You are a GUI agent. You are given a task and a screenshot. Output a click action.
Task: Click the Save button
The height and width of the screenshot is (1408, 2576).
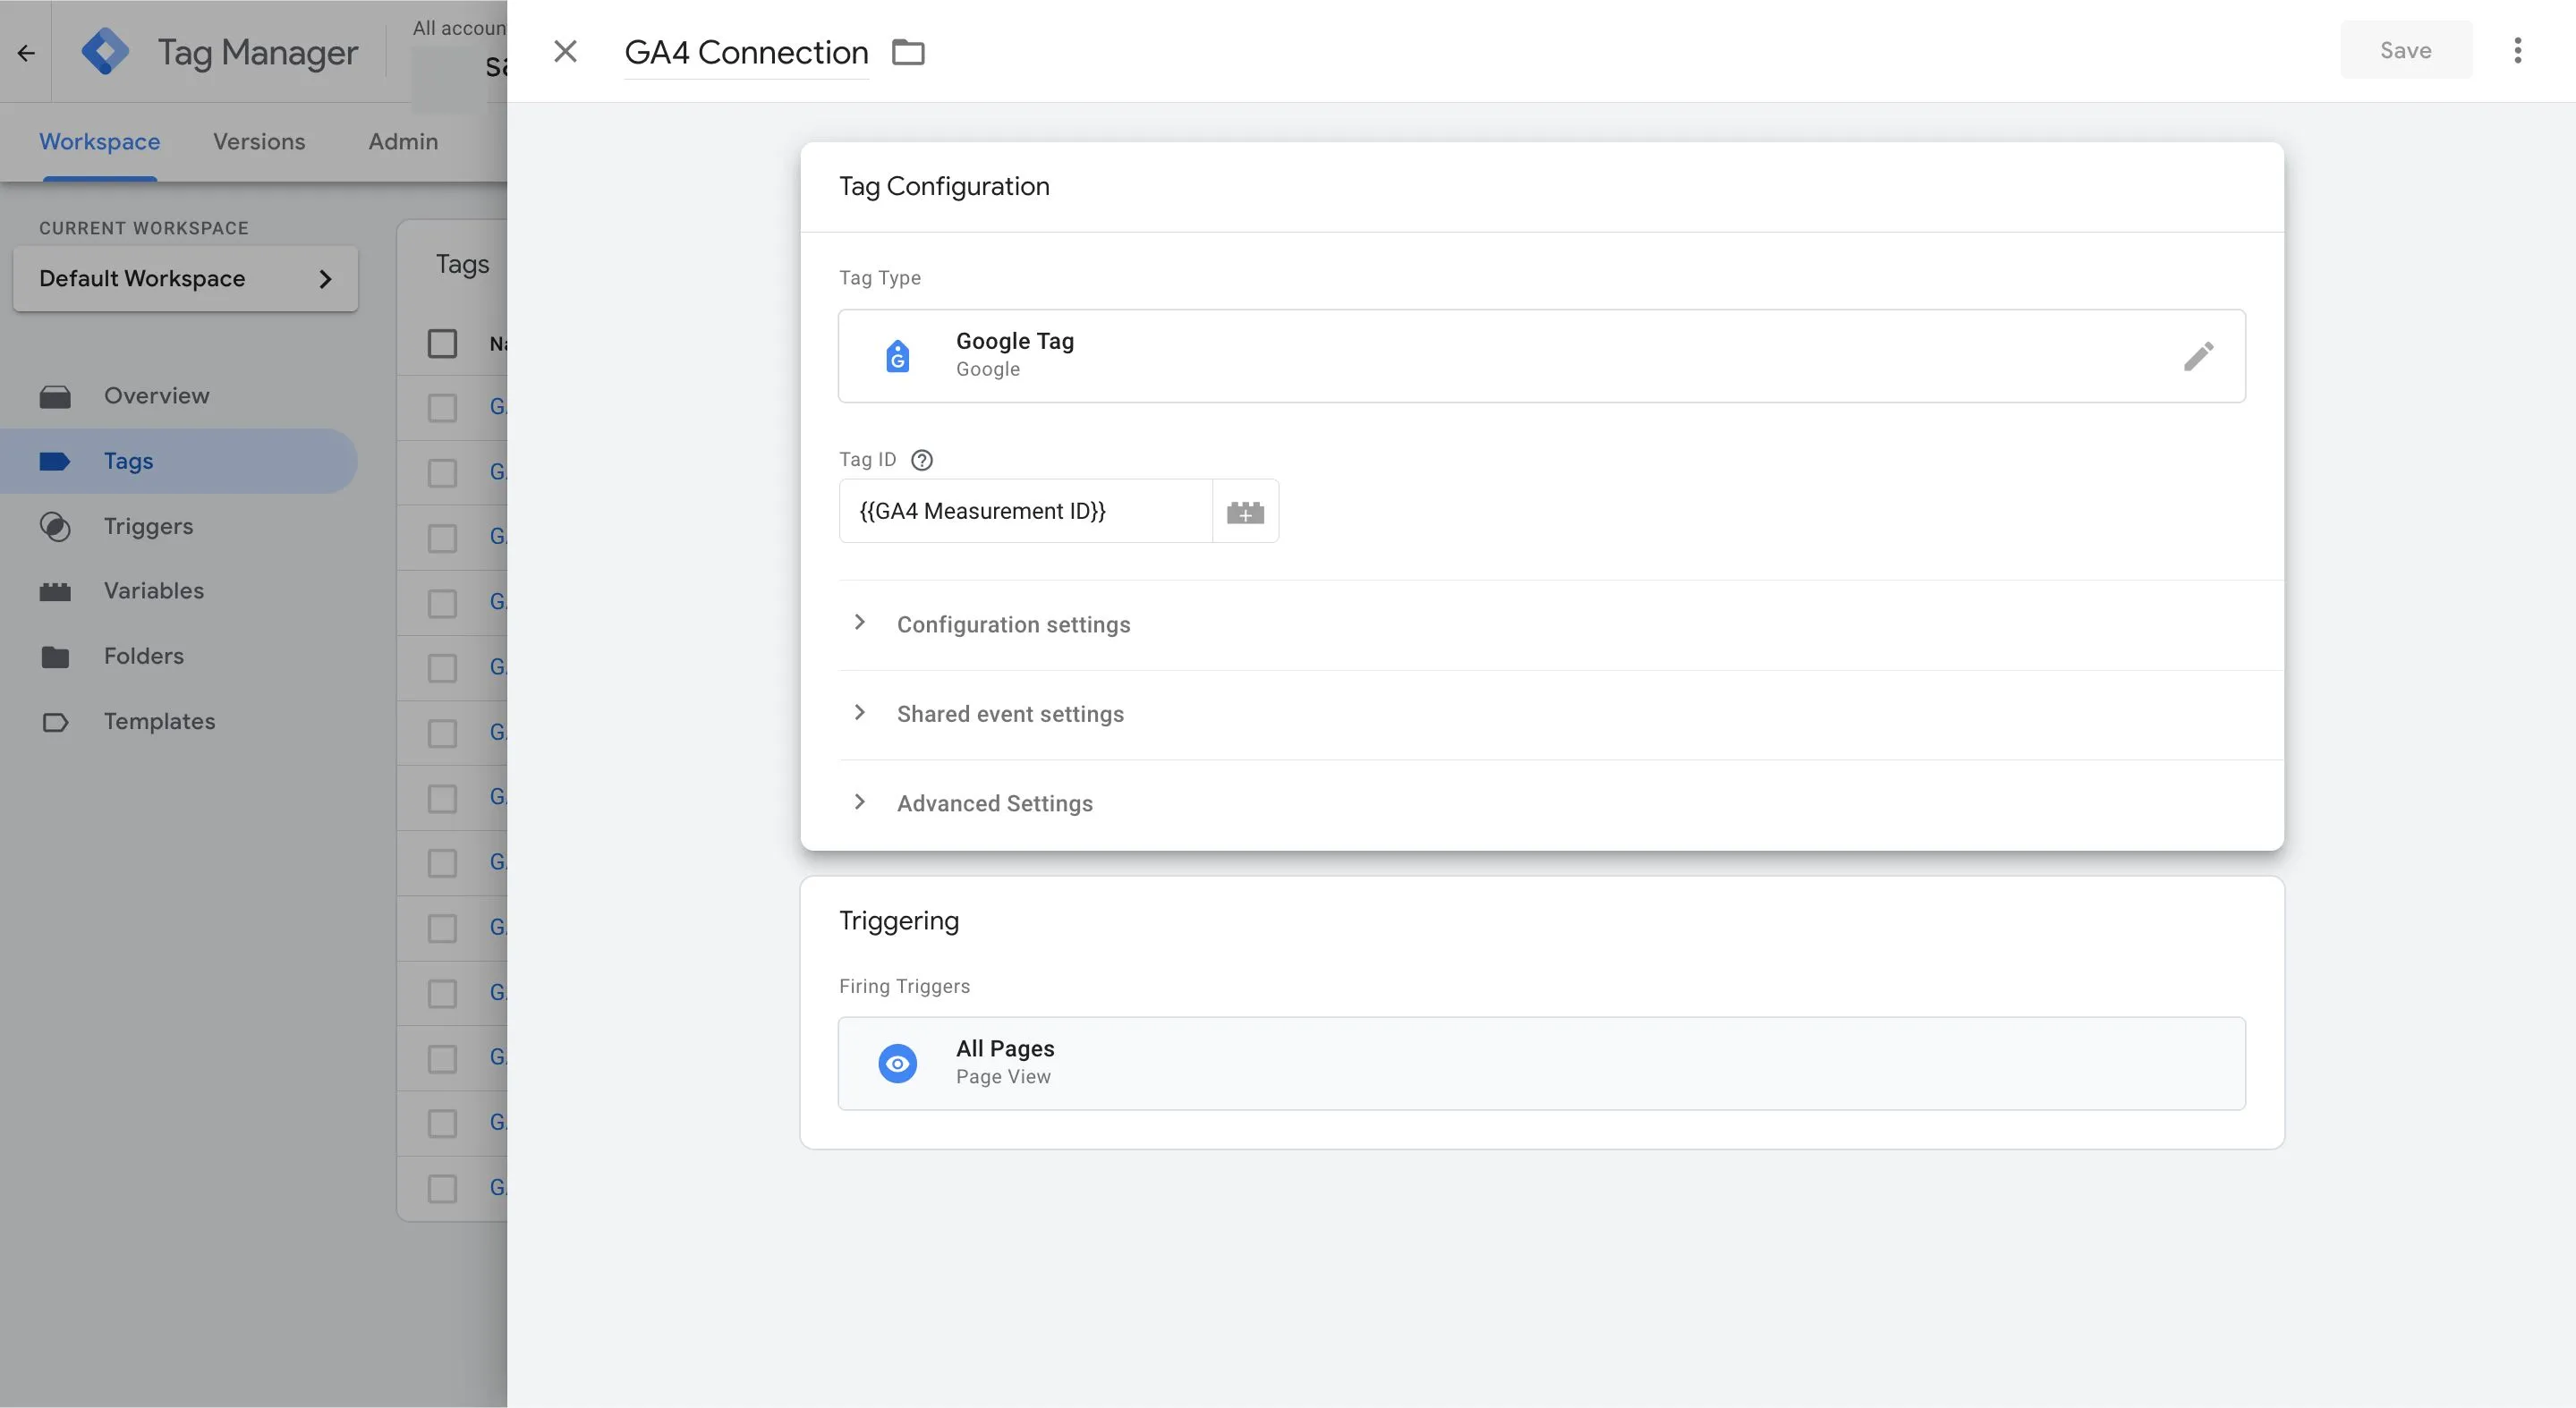tap(2405, 50)
